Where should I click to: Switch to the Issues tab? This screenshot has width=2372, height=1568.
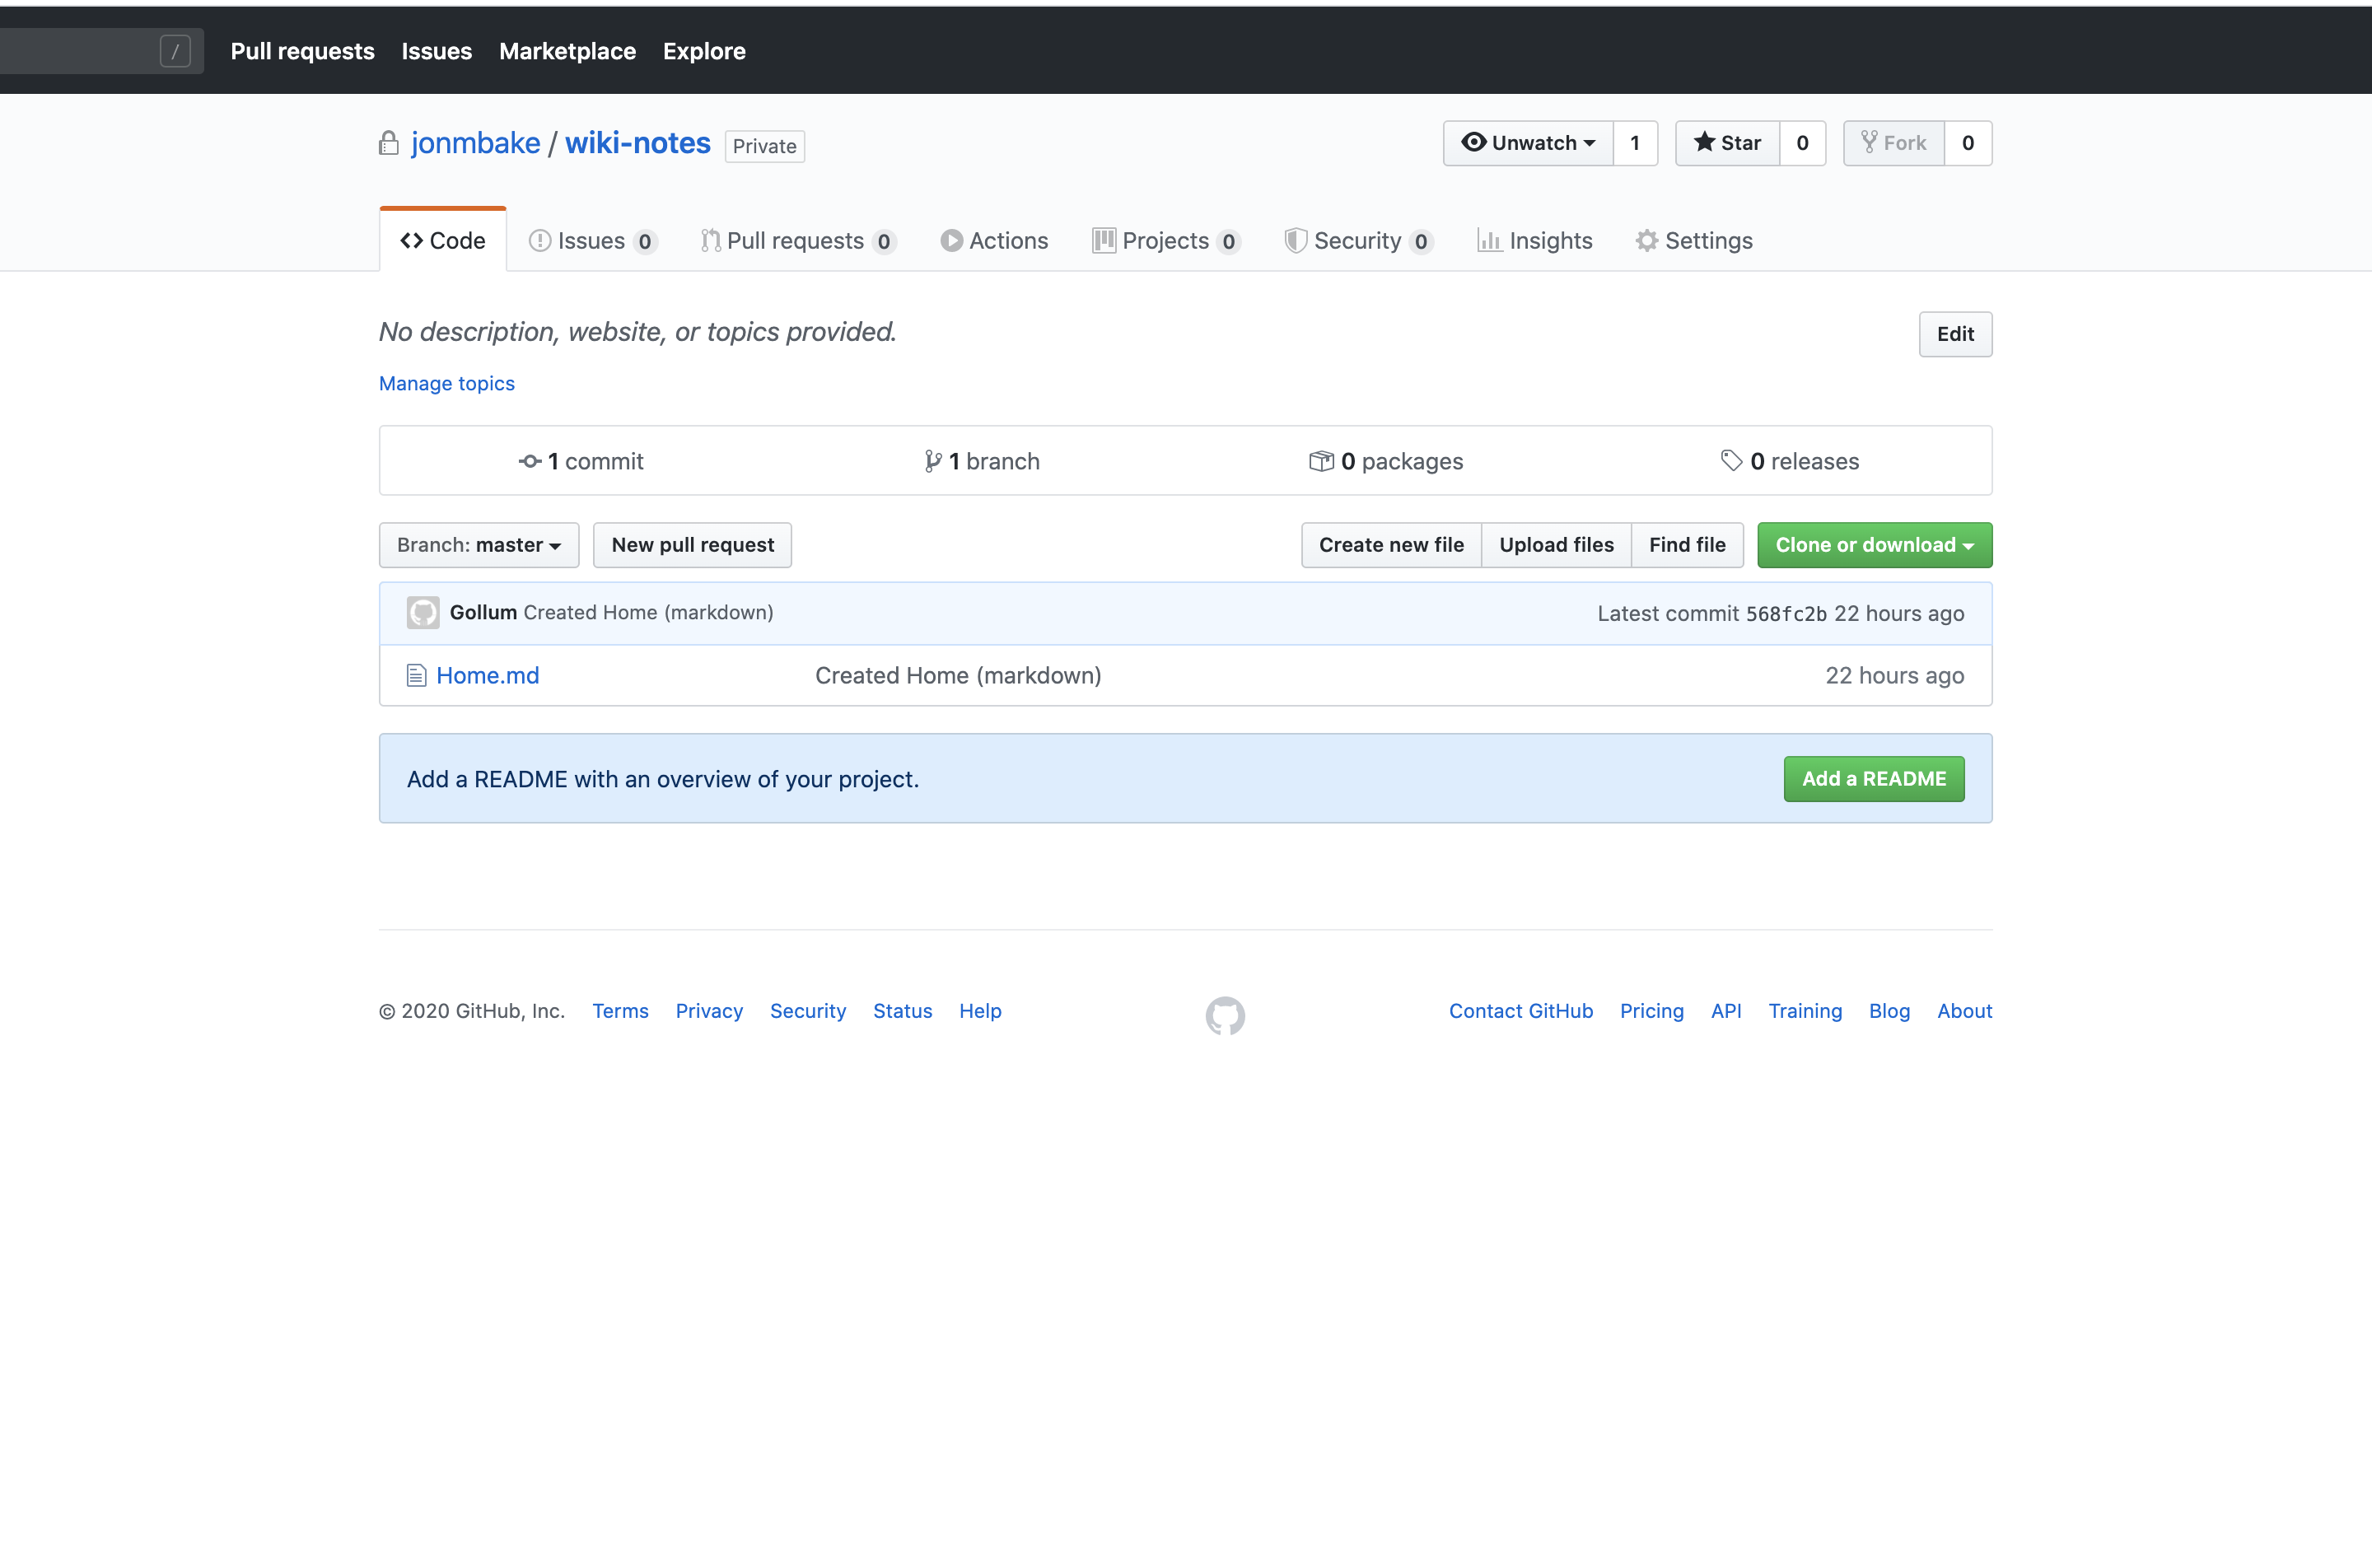[591, 241]
